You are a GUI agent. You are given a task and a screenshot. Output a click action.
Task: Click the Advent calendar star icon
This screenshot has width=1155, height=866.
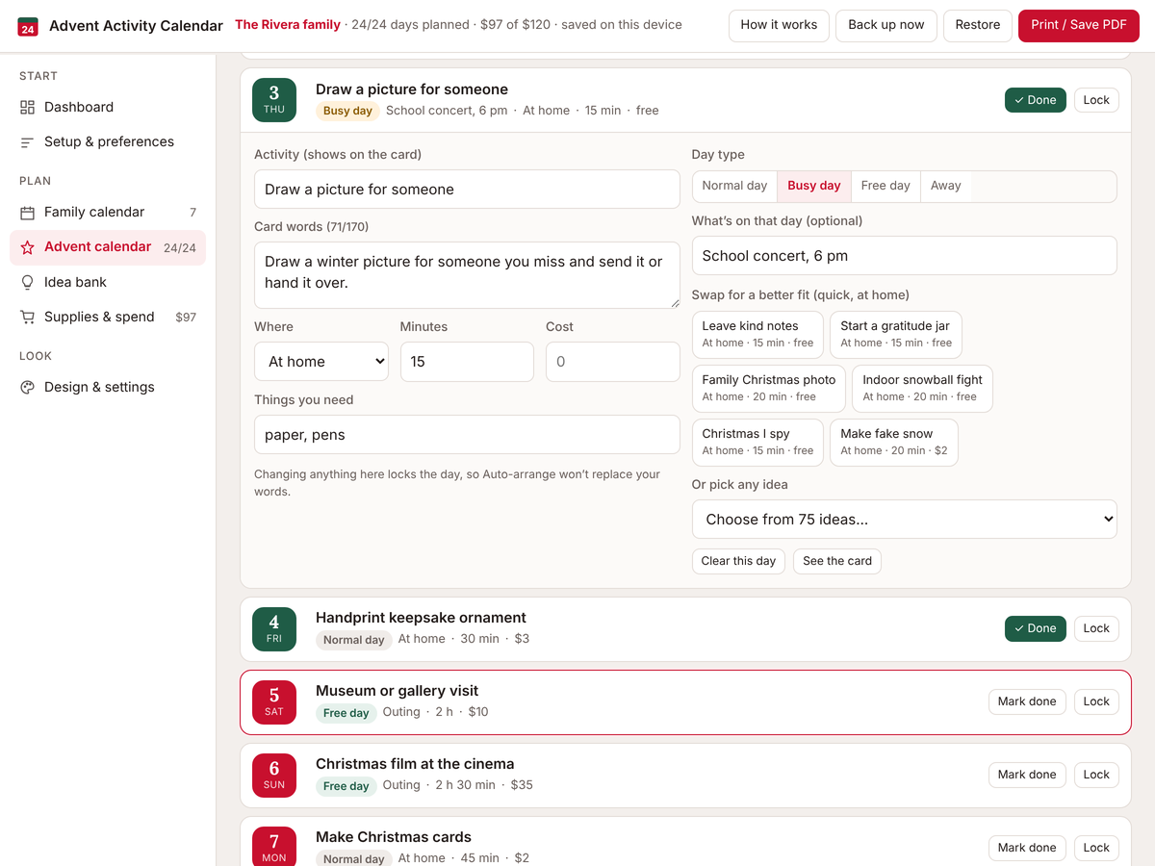(x=27, y=247)
